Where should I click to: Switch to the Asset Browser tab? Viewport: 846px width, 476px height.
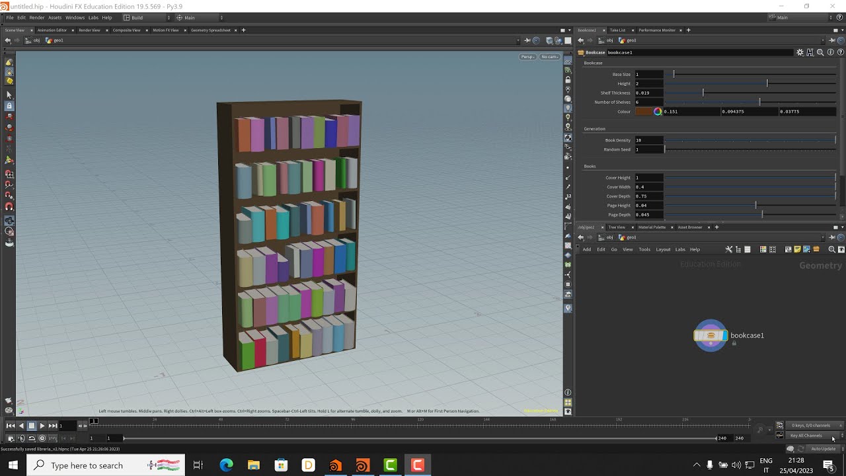click(690, 227)
